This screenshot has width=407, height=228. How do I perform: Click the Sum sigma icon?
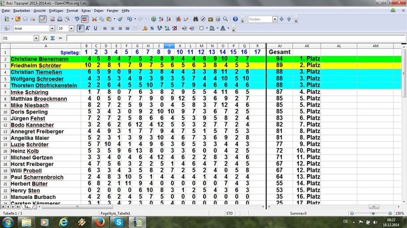pos(53,38)
